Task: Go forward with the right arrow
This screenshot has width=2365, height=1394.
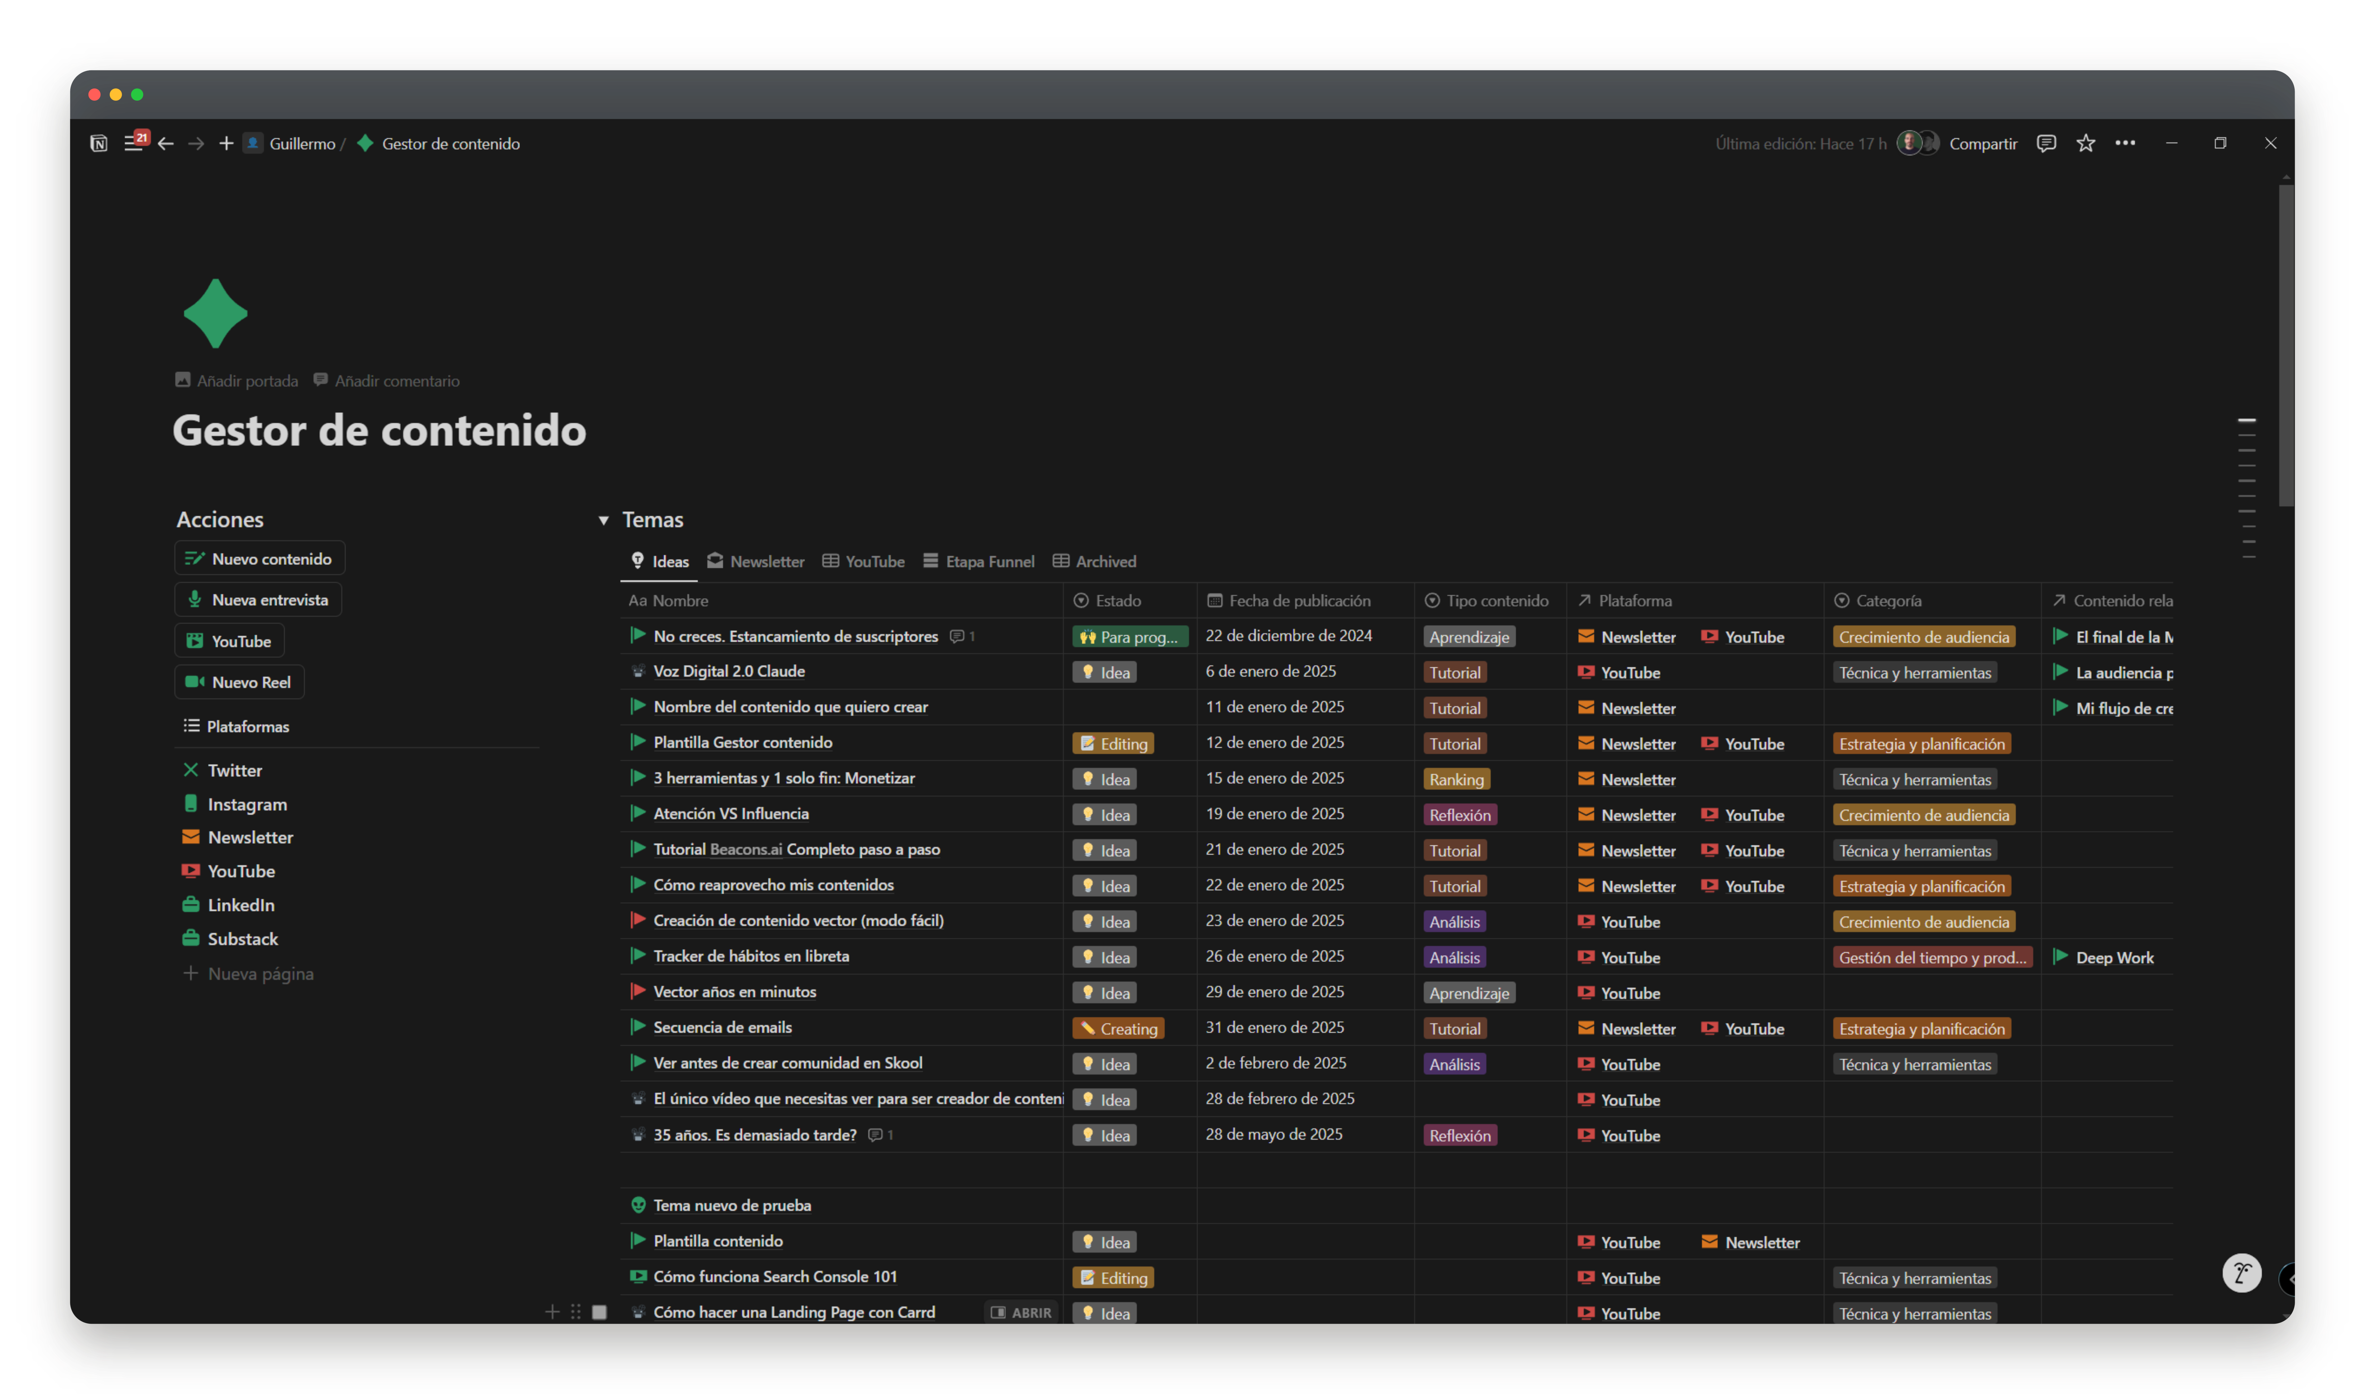Action: [196, 144]
